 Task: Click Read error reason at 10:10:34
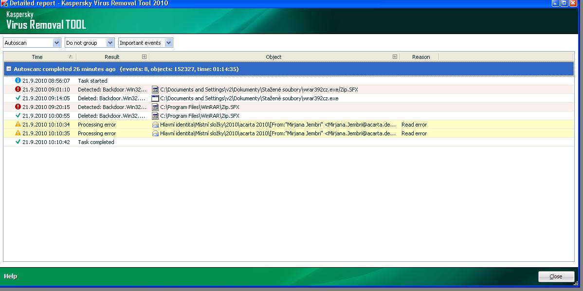tap(414, 125)
